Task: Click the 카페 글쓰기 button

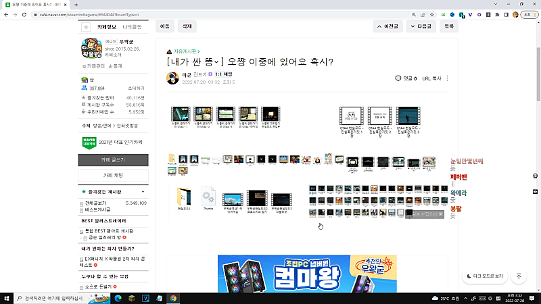Action: [x=113, y=160]
